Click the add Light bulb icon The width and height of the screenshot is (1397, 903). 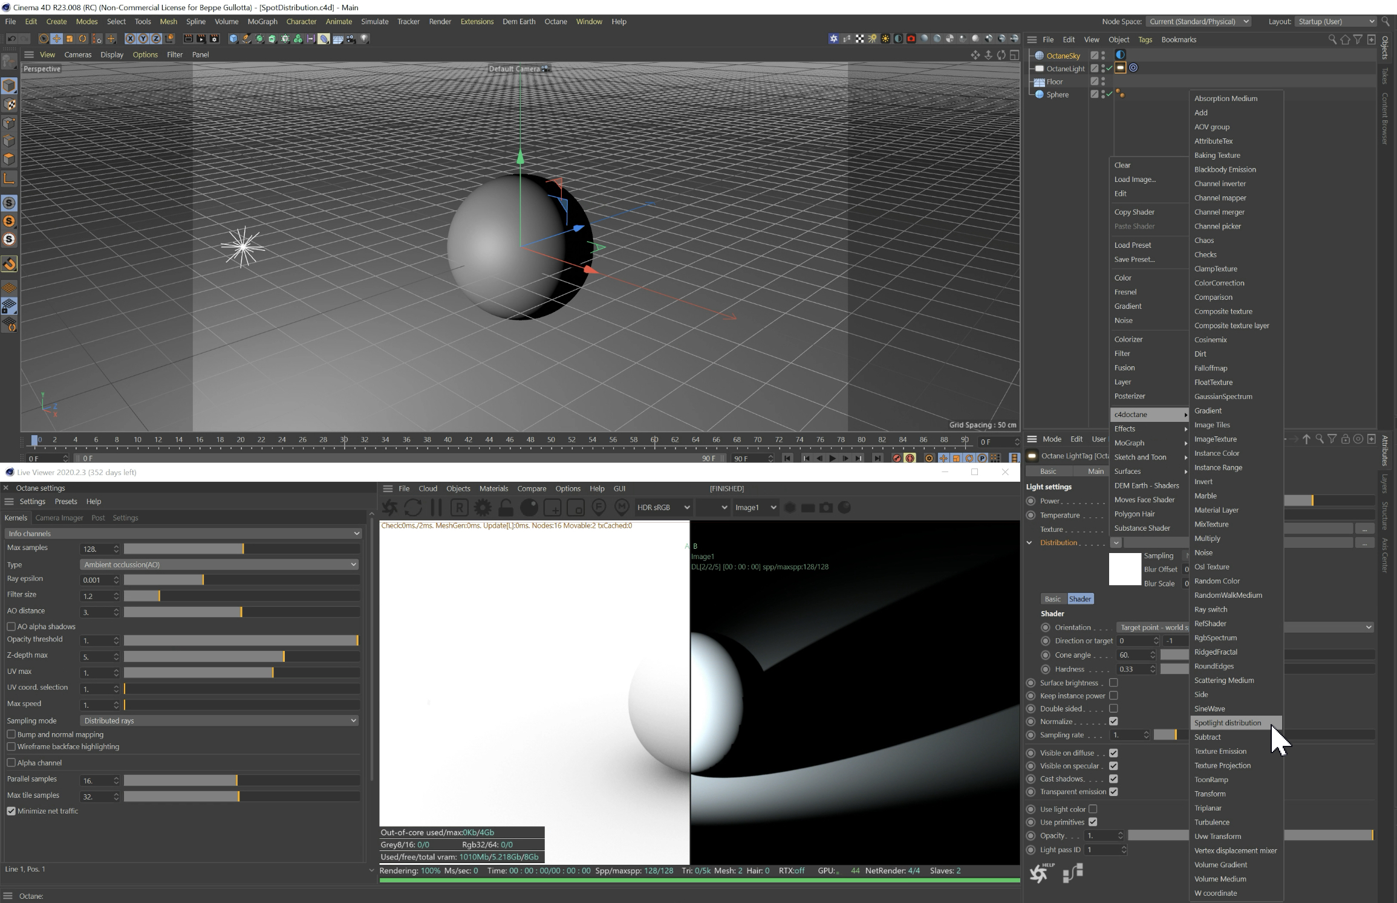pos(364,39)
